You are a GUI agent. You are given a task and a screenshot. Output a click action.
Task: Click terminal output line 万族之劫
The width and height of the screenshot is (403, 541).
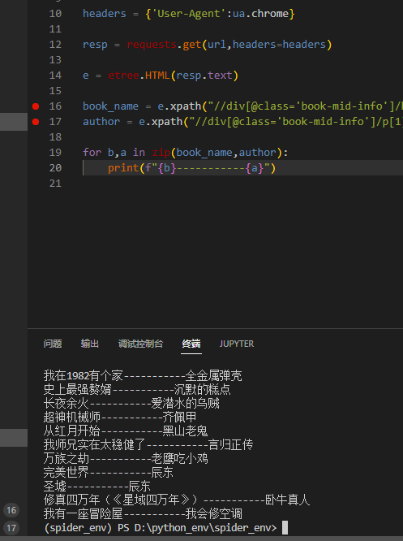(x=126, y=458)
